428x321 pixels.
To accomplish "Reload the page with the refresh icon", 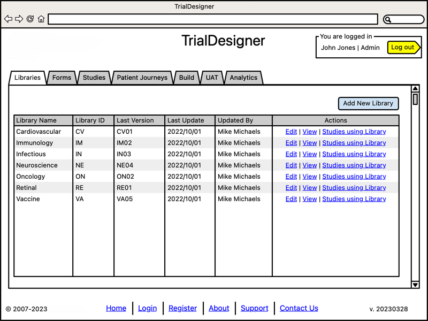I will (31, 19).
